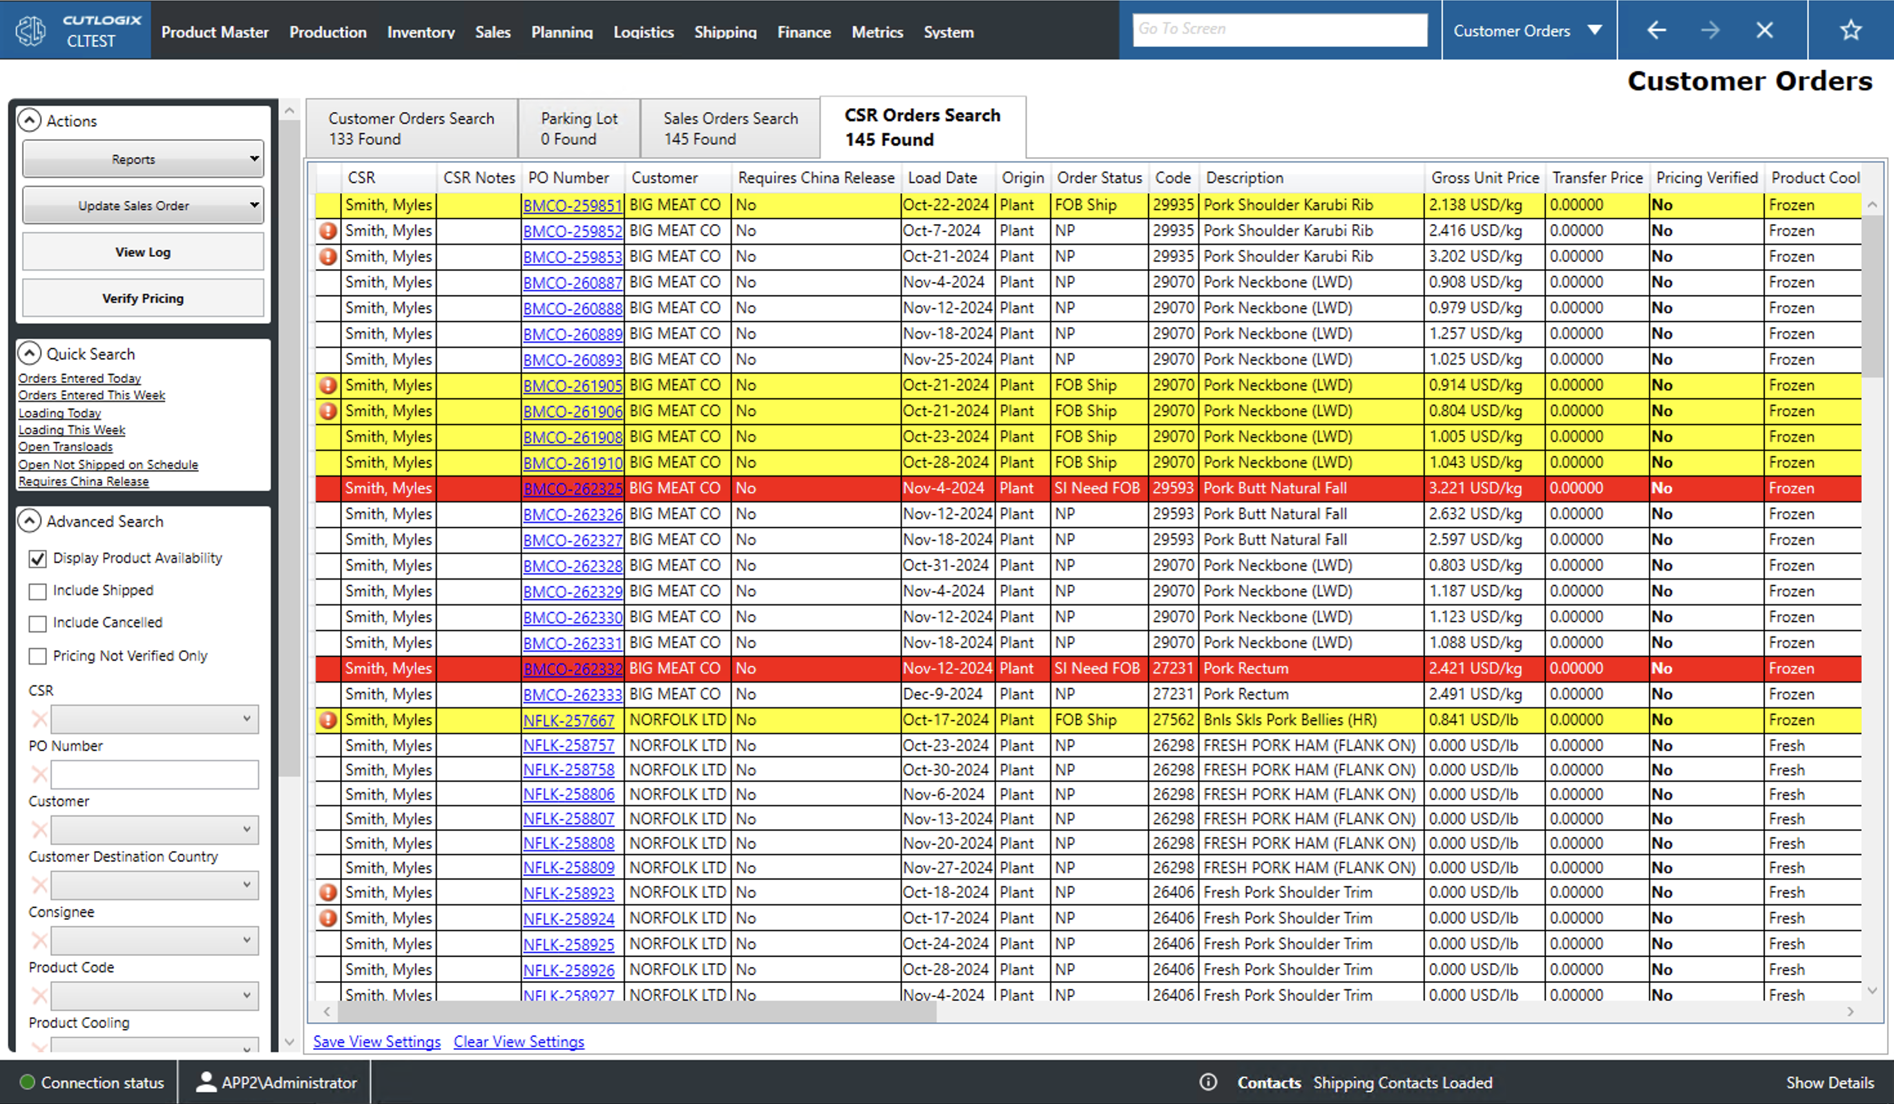1894x1104 pixels.
Task: Clear the CSR filter with red X
Action: pyautogui.click(x=39, y=719)
